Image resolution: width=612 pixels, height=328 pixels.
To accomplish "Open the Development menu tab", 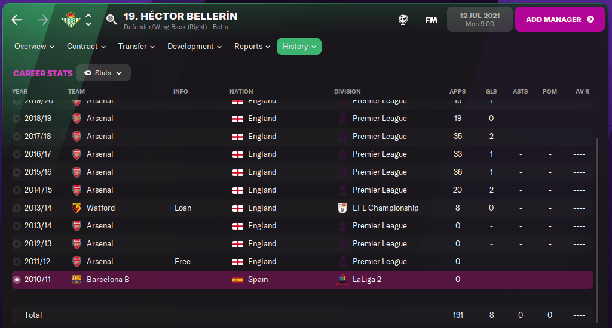I will tap(194, 47).
